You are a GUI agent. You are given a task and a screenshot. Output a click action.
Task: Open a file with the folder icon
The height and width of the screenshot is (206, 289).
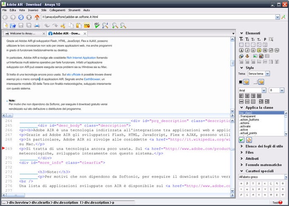click(x=13, y=25)
